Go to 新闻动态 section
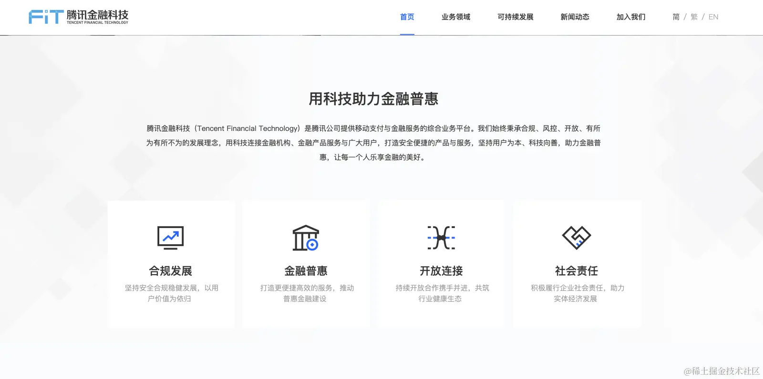 575,17
